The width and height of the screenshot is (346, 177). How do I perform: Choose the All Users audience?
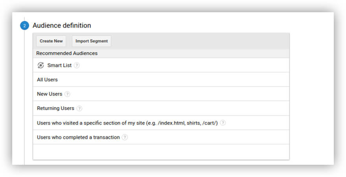click(x=47, y=80)
